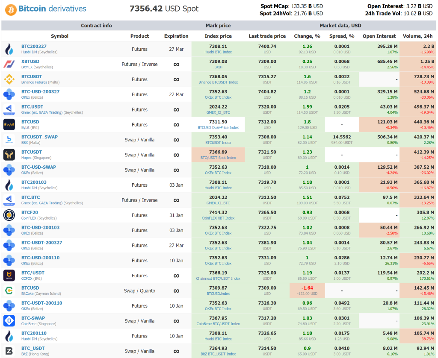Select the BitMEX exchange icon
The image size is (438, 358).
[9, 64]
